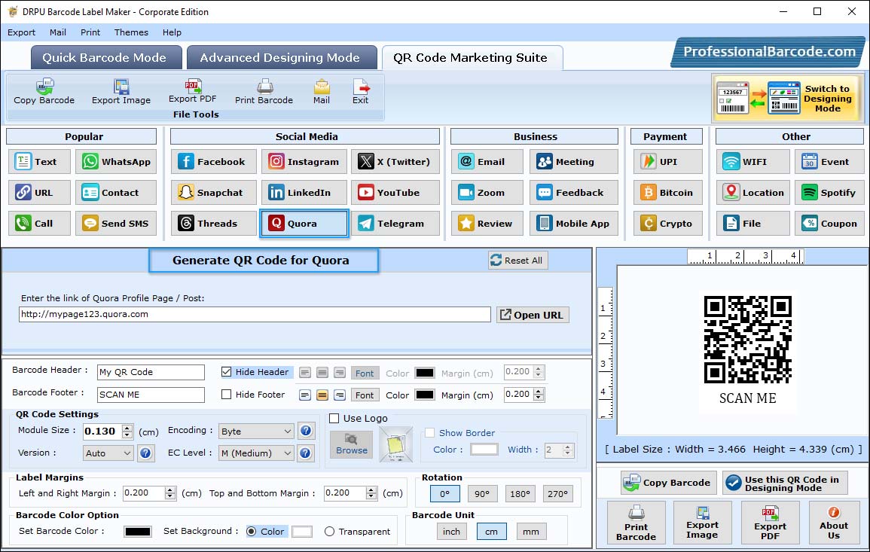Open the Version dropdown
This screenshot has height=552, width=870.
[x=108, y=453]
